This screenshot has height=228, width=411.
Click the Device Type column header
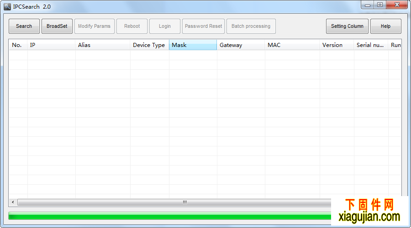tap(149, 45)
